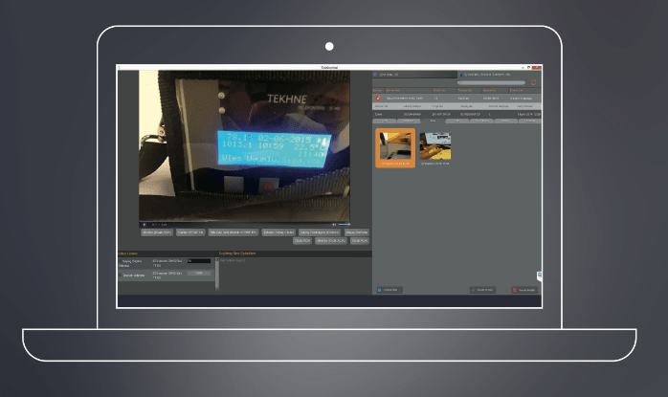
Task: Play the video in the player
Action: (145, 224)
